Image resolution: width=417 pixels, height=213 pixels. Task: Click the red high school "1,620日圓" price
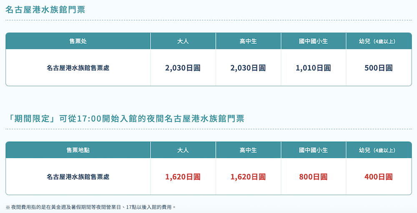point(248,177)
